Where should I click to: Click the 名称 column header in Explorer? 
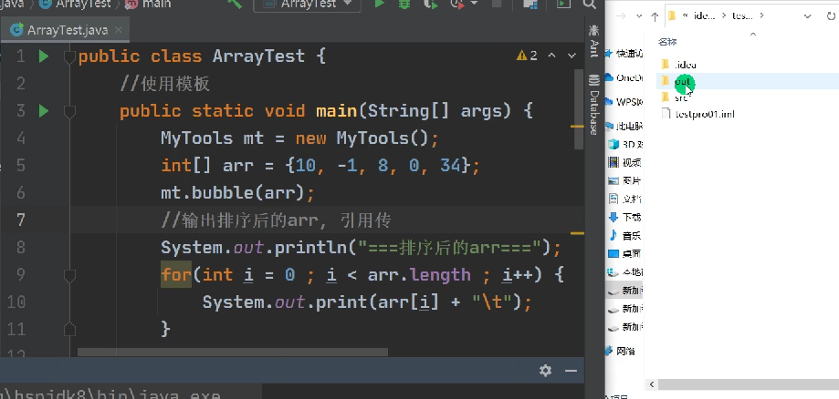pos(667,42)
